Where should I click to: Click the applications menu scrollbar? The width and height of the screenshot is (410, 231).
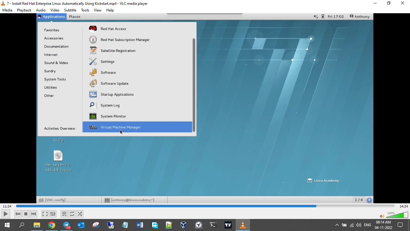[x=194, y=85]
